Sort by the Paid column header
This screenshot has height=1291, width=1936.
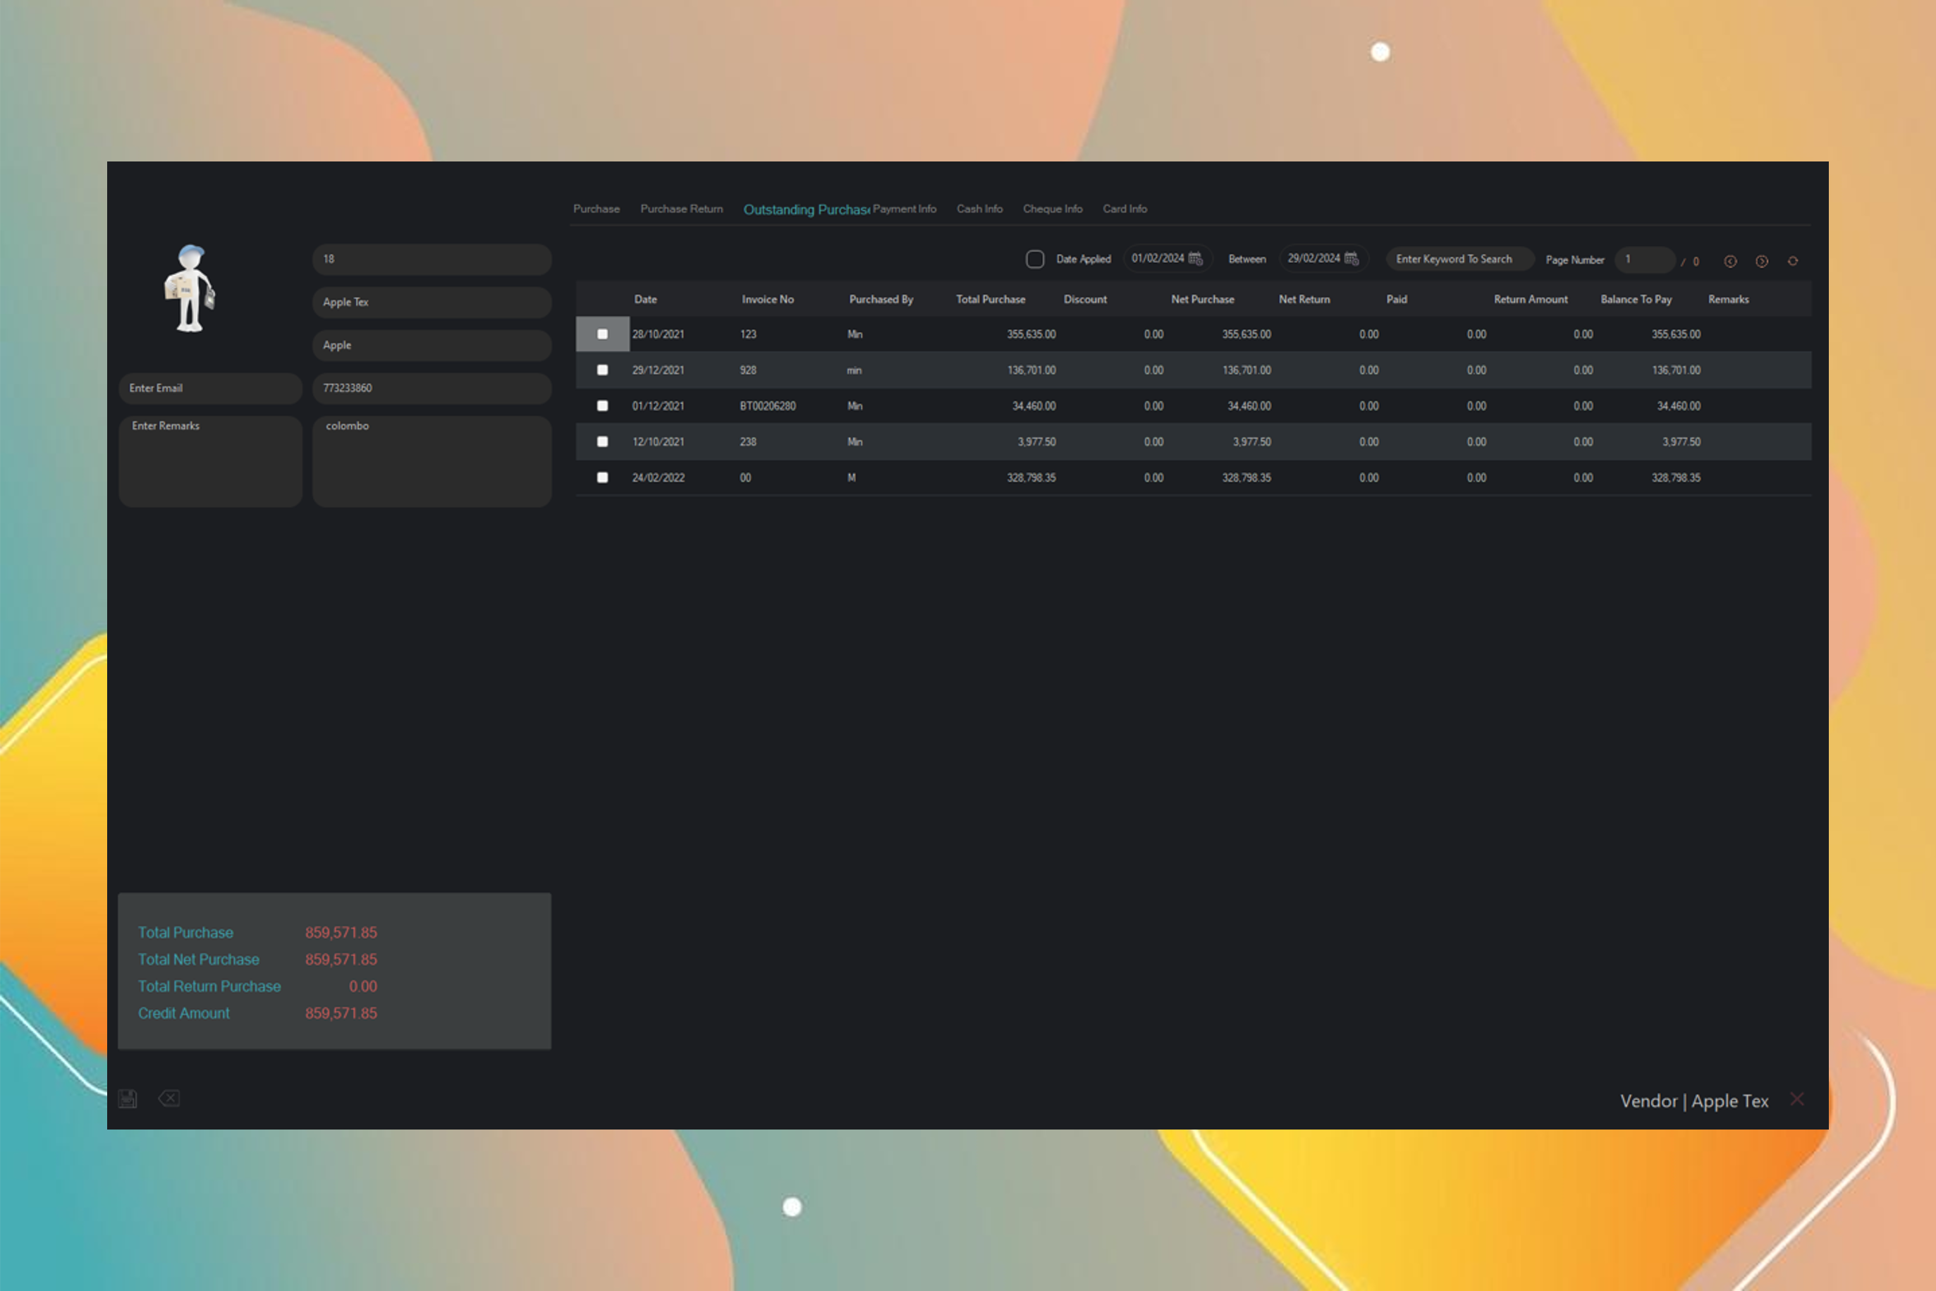(1397, 300)
